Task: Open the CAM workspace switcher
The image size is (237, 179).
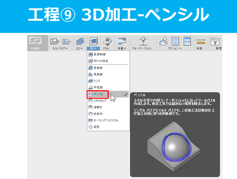Action: point(38,43)
